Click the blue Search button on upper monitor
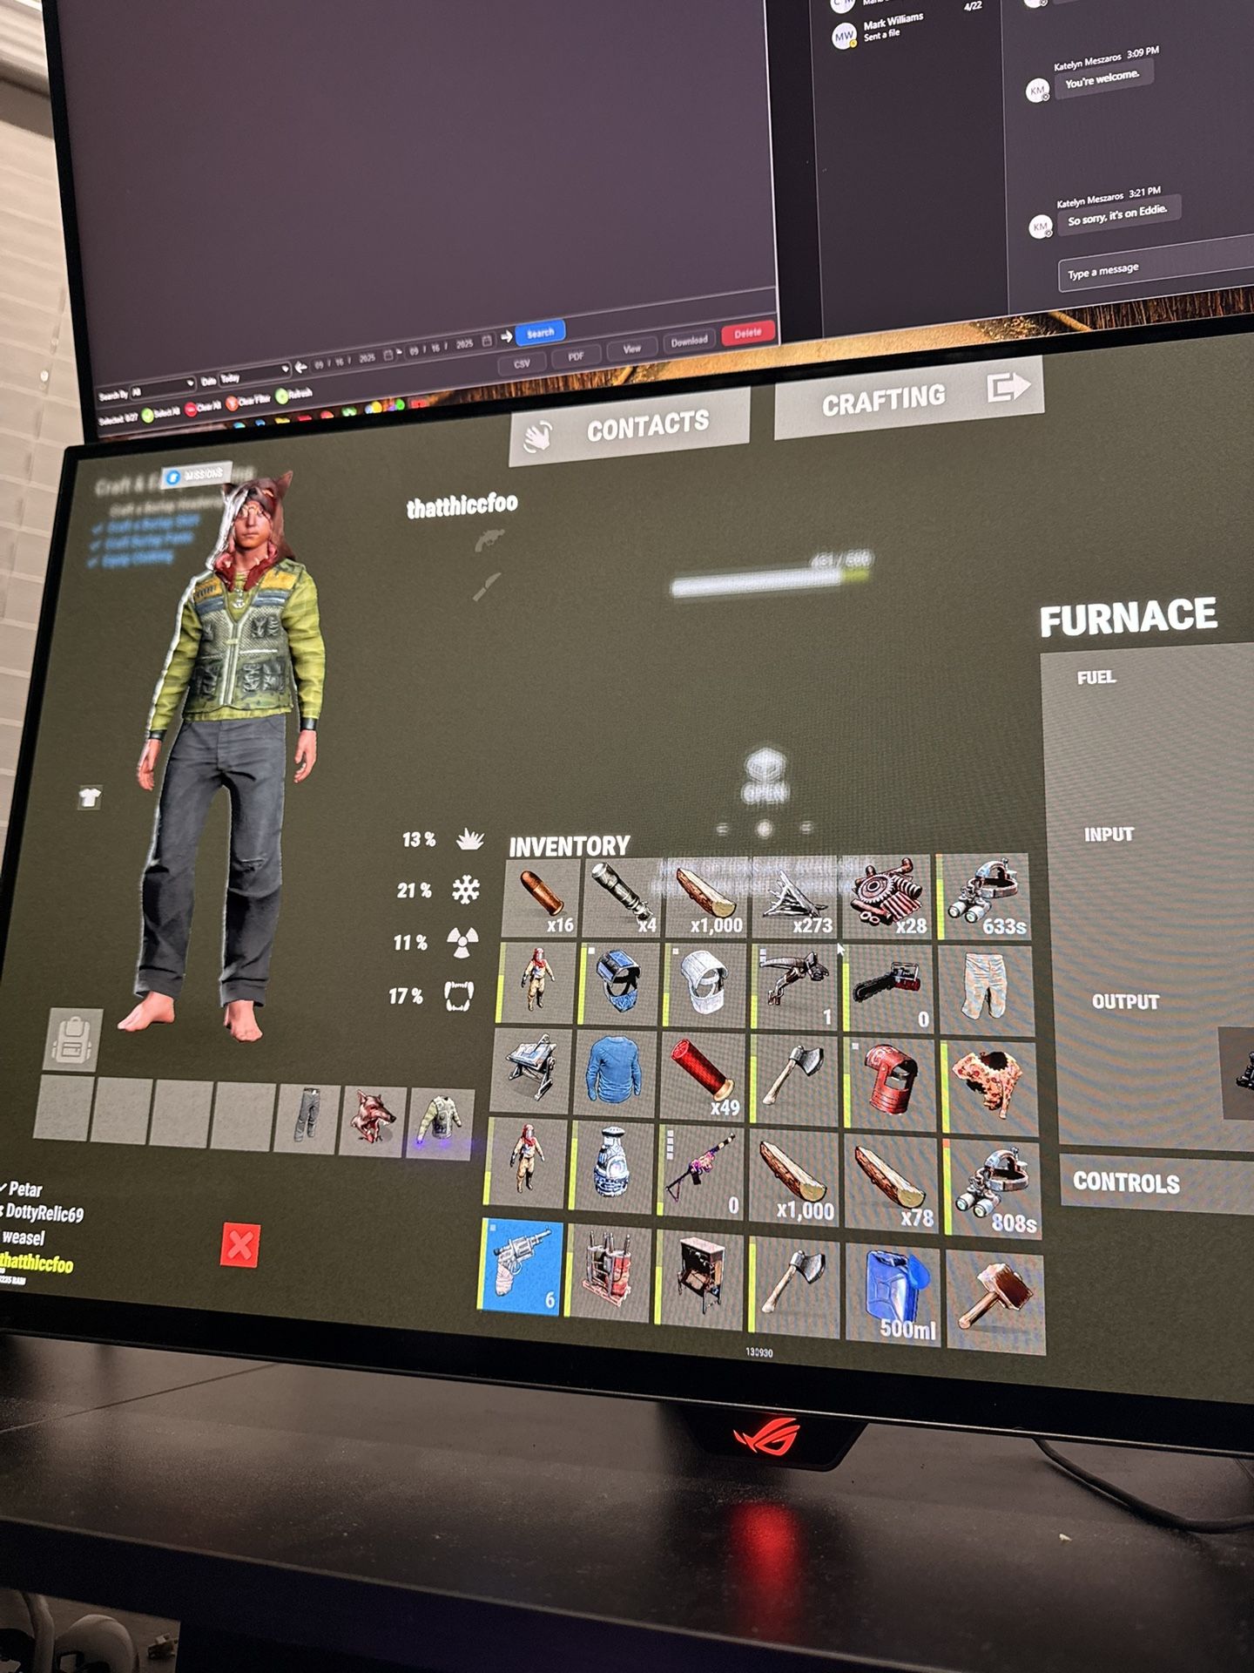This screenshot has height=1673, width=1254. (x=540, y=332)
